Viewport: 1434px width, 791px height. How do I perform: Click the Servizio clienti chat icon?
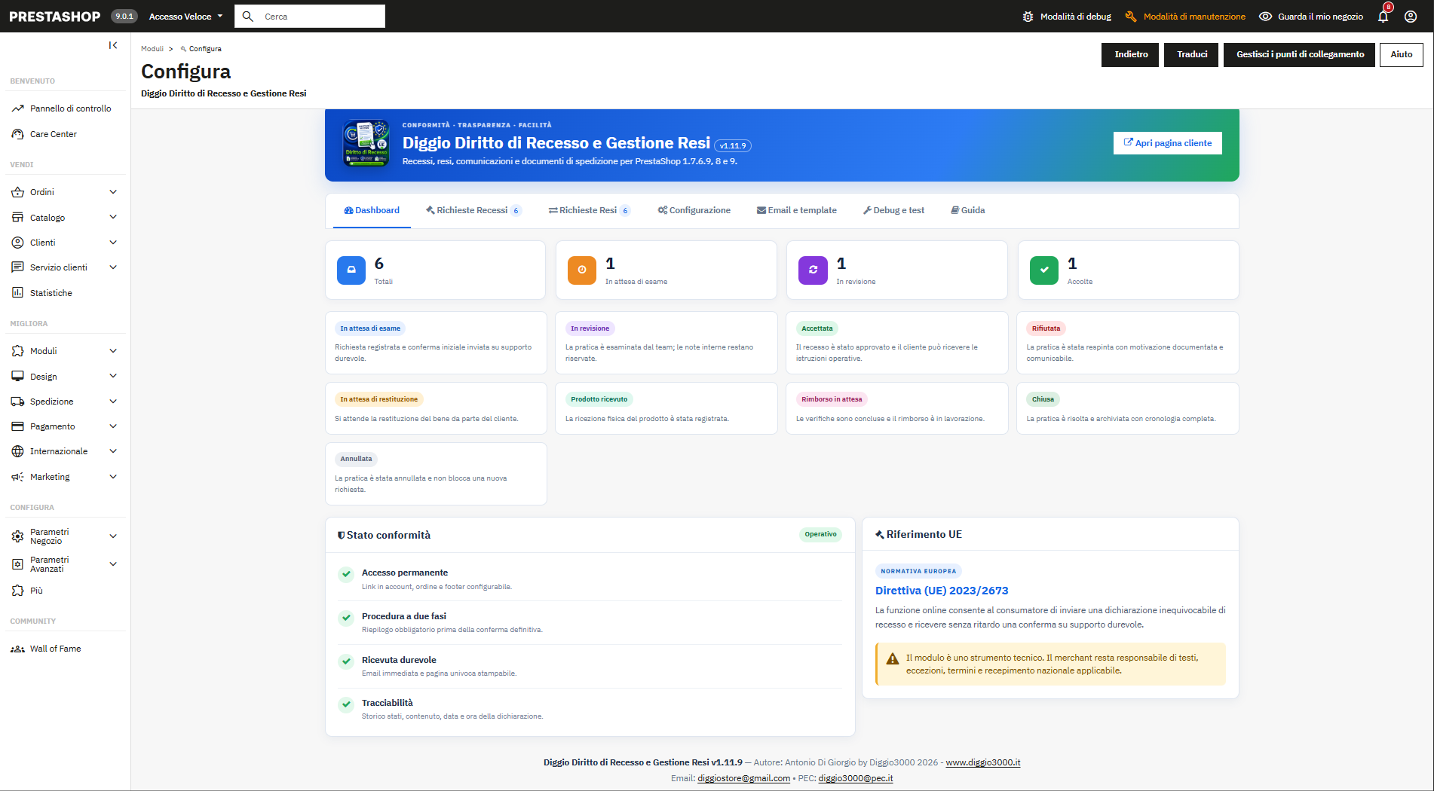17,267
